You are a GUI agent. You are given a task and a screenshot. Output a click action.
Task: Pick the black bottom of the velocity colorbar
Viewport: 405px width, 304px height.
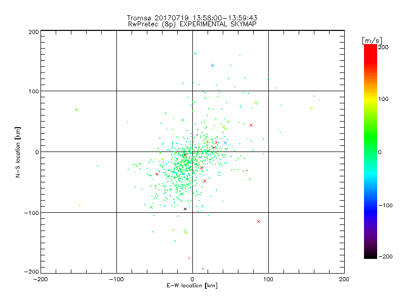[x=371, y=255]
